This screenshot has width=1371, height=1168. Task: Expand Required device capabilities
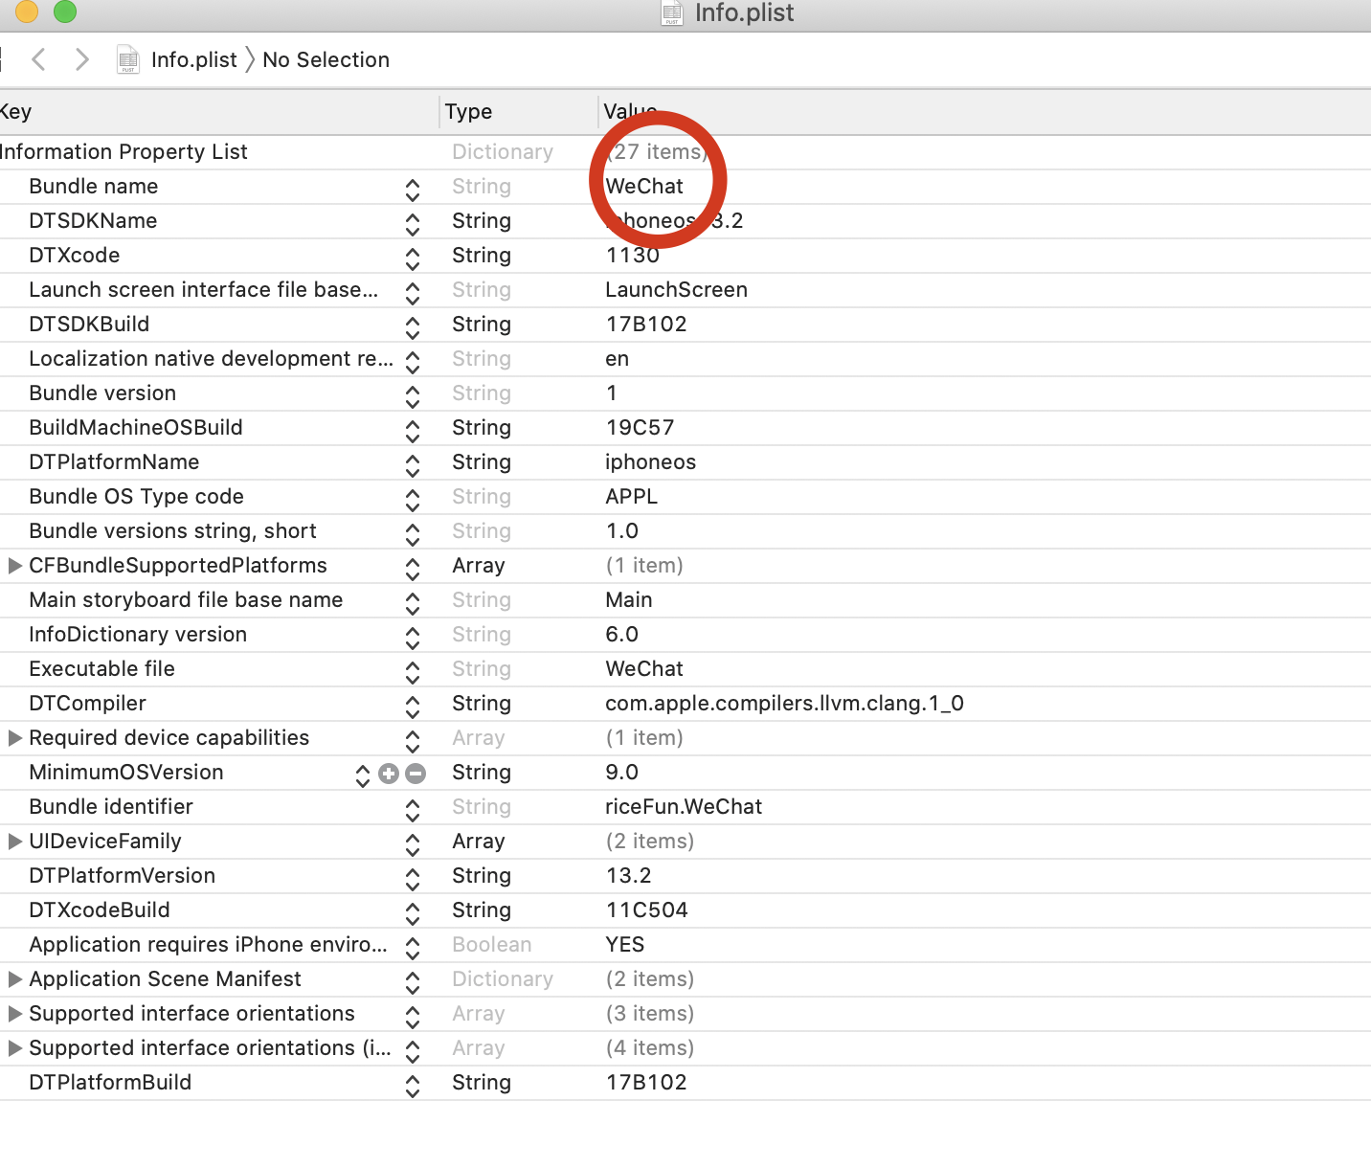coord(14,738)
